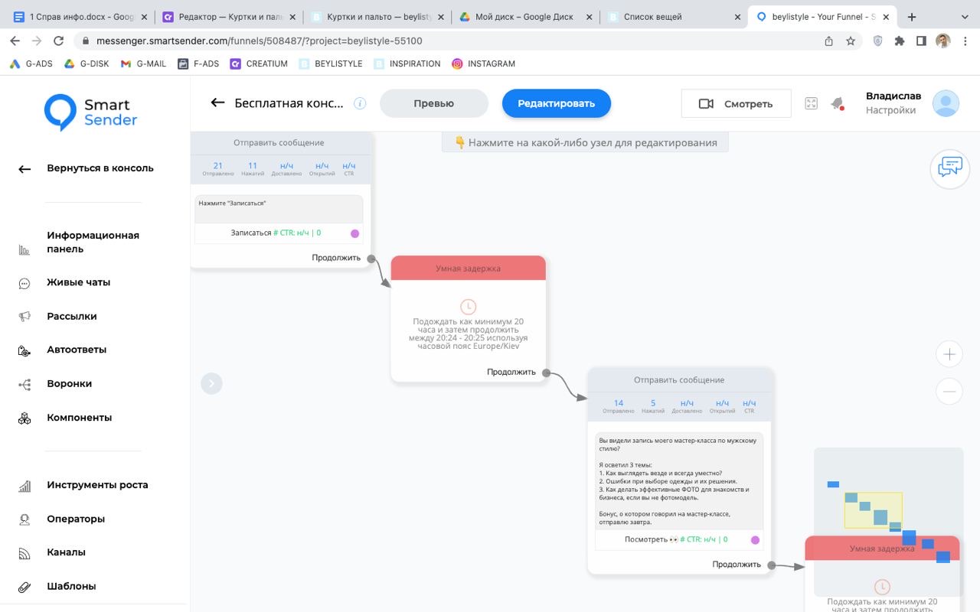
Task: Click the purple dot on Записаться button row
Action: [x=354, y=233]
